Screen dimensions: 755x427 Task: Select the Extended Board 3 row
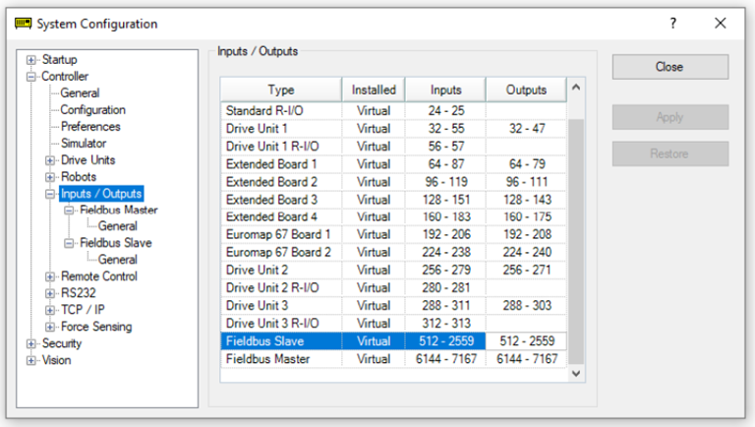tap(393, 200)
